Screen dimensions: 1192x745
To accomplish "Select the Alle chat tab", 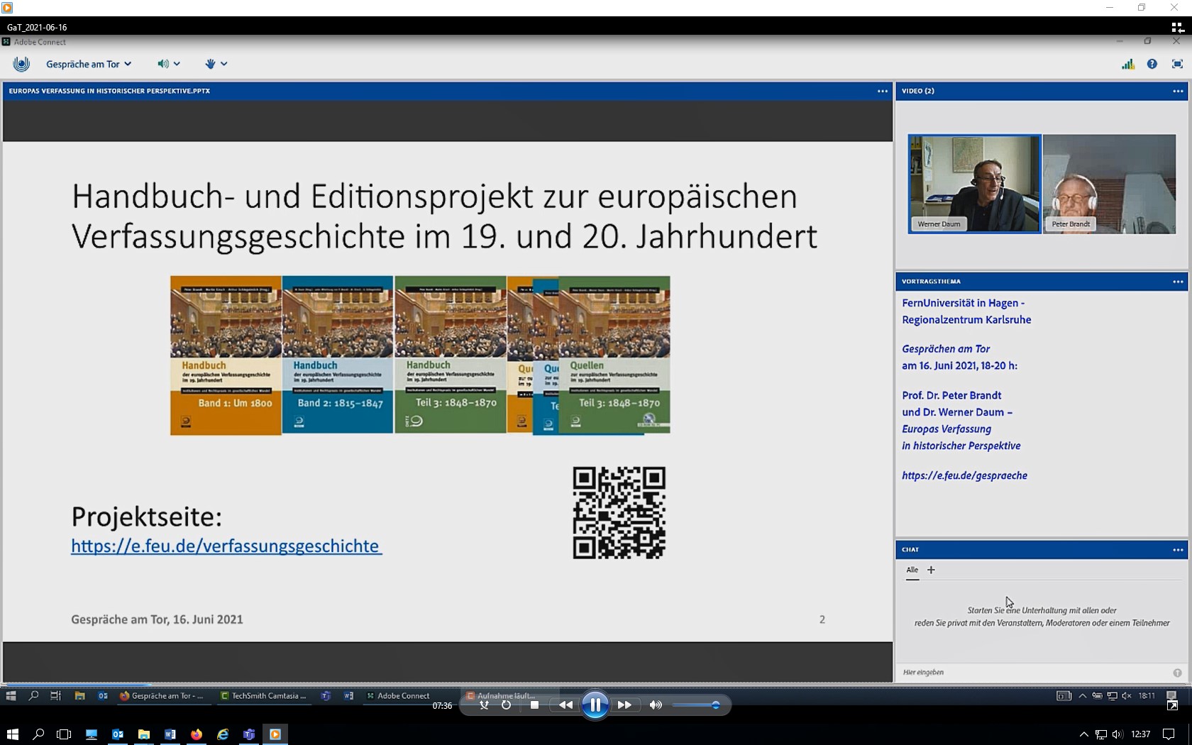I will (x=912, y=570).
